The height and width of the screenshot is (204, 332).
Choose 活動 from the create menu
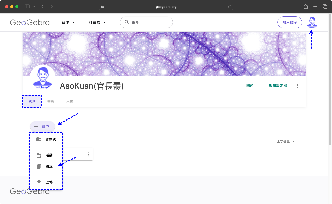pyautogui.click(x=46, y=155)
